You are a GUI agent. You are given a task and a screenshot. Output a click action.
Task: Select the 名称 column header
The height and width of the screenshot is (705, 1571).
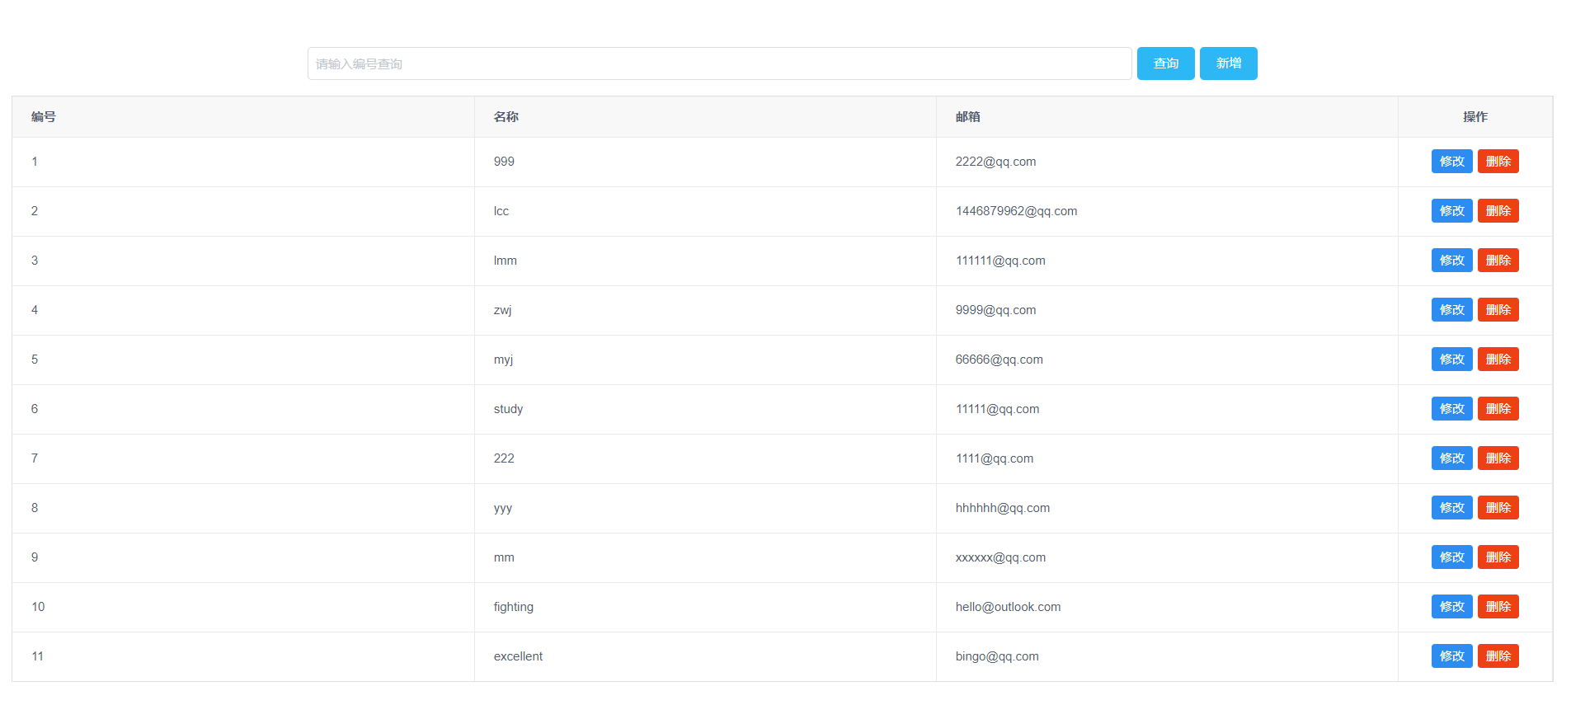point(705,117)
